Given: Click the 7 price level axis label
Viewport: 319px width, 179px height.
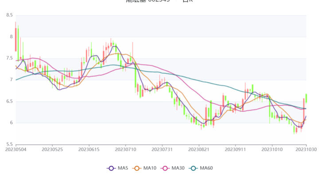Looking at the screenshot, I should pos(11,80).
